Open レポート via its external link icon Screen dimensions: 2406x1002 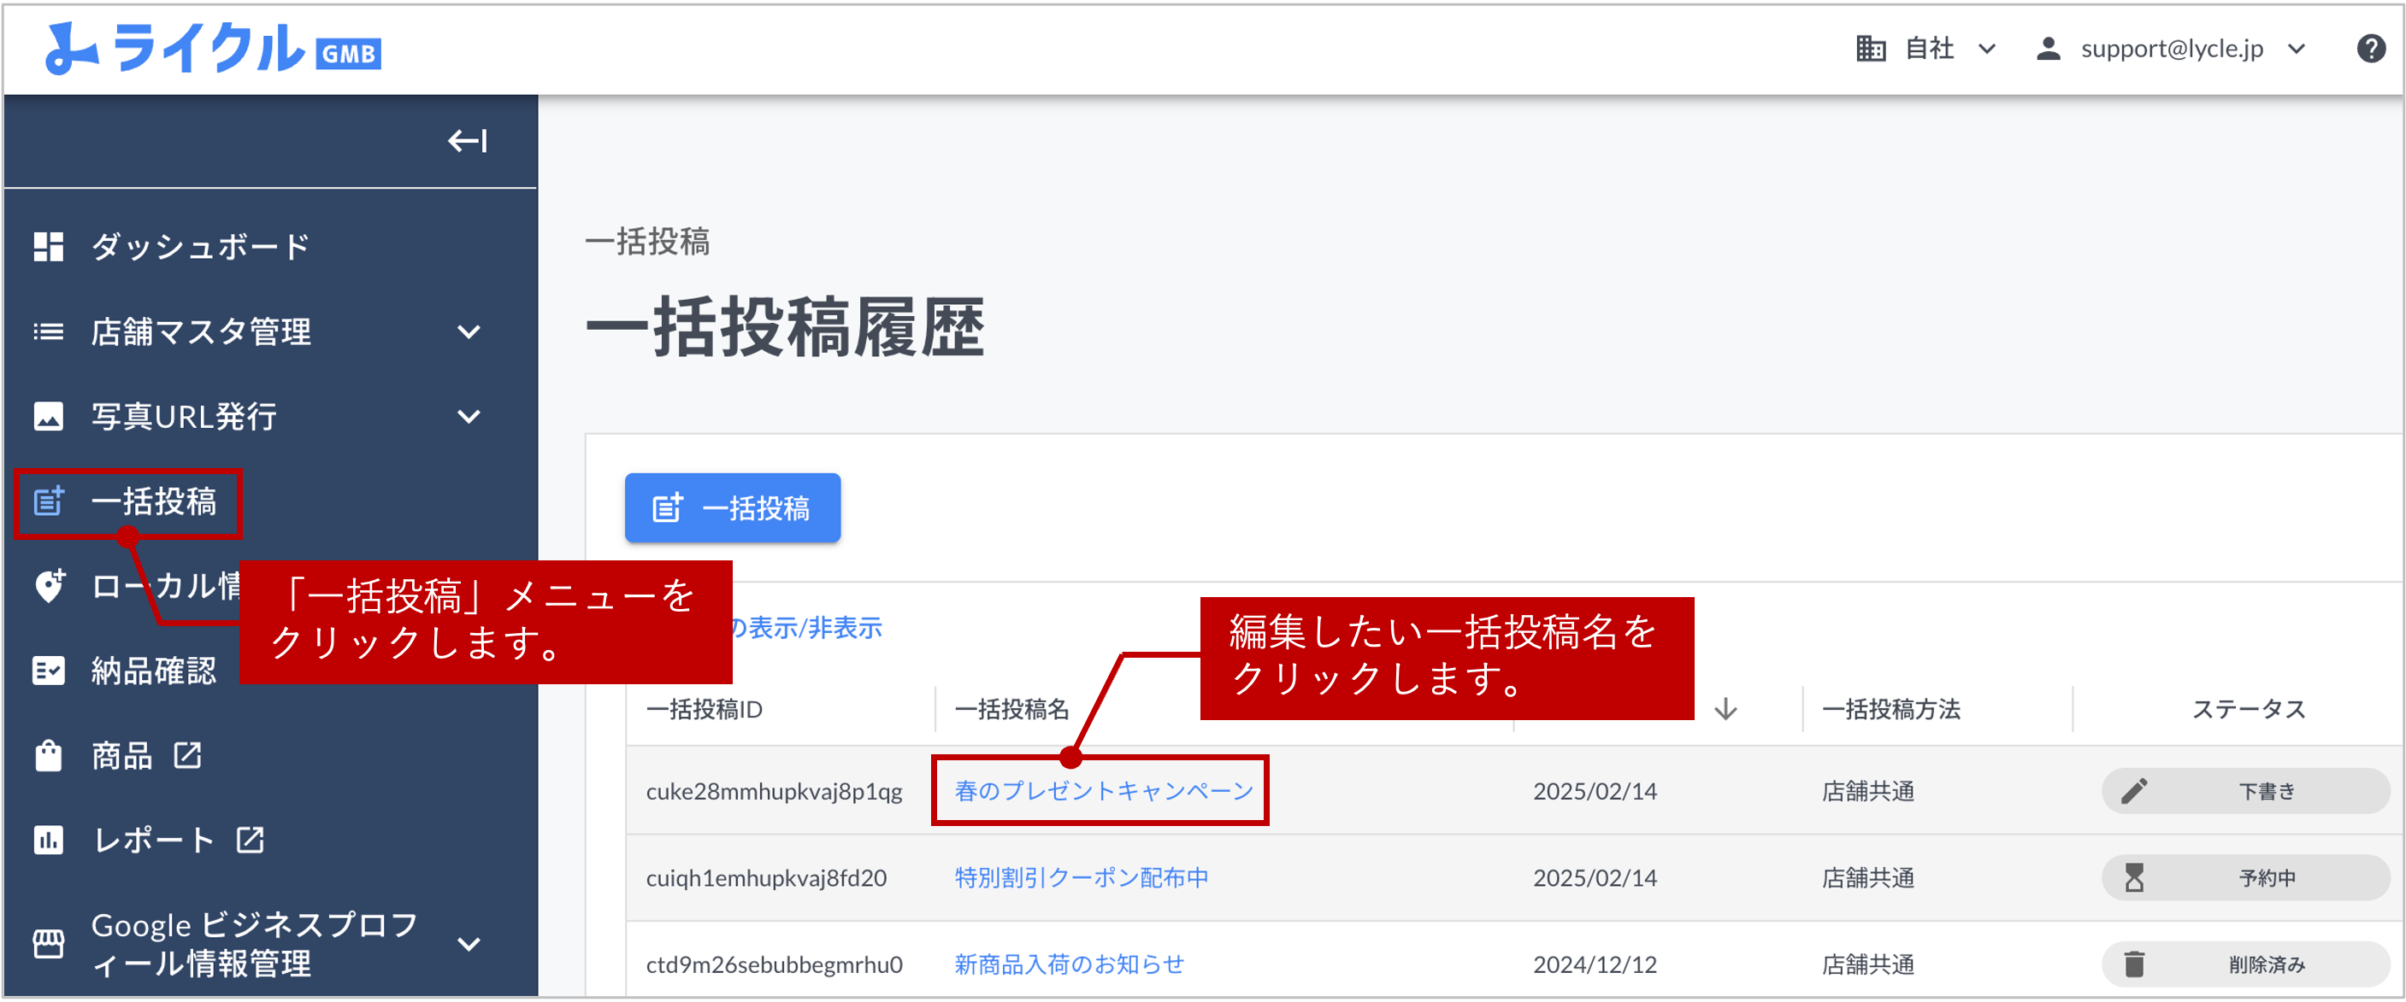pyautogui.click(x=250, y=839)
